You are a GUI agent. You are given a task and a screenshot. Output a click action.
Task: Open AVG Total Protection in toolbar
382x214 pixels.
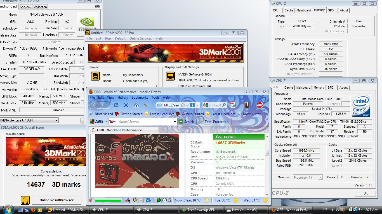coord(214,121)
